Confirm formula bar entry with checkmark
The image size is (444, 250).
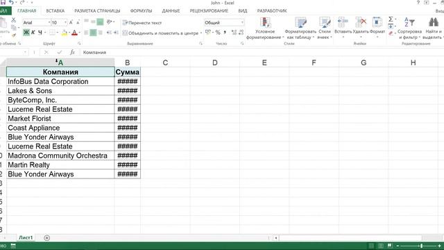tap(59, 52)
